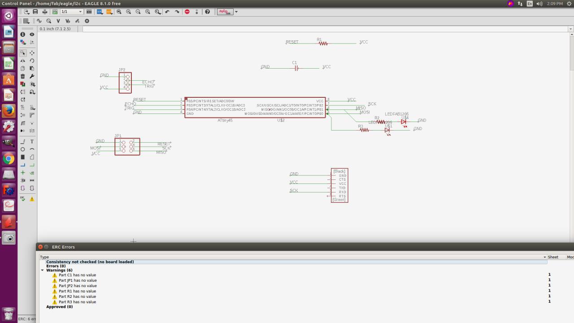Select the Add part tool
Image resolution: width=574 pixels, height=323 pixels.
pos(22,84)
